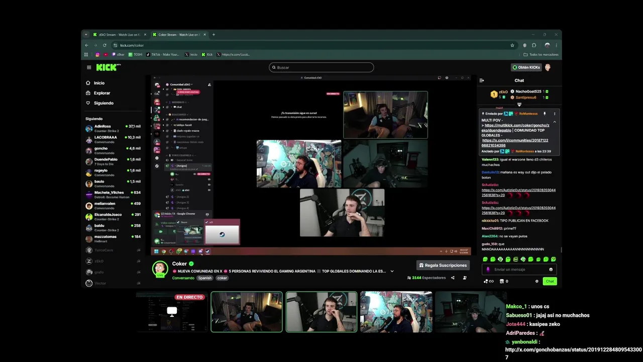The height and width of the screenshot is (362, 643).
Task: Open the X Inicio bookmark
Action: (x=191, y=54)
